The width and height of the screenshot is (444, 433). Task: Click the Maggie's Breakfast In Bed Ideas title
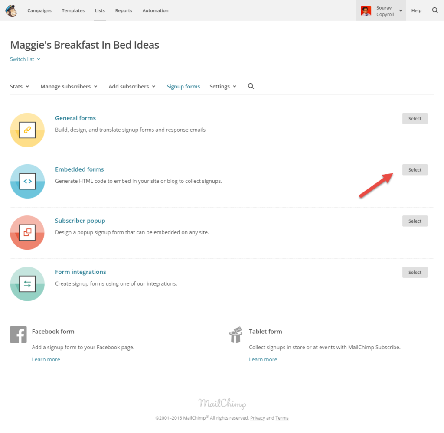[x=85, y=45]
